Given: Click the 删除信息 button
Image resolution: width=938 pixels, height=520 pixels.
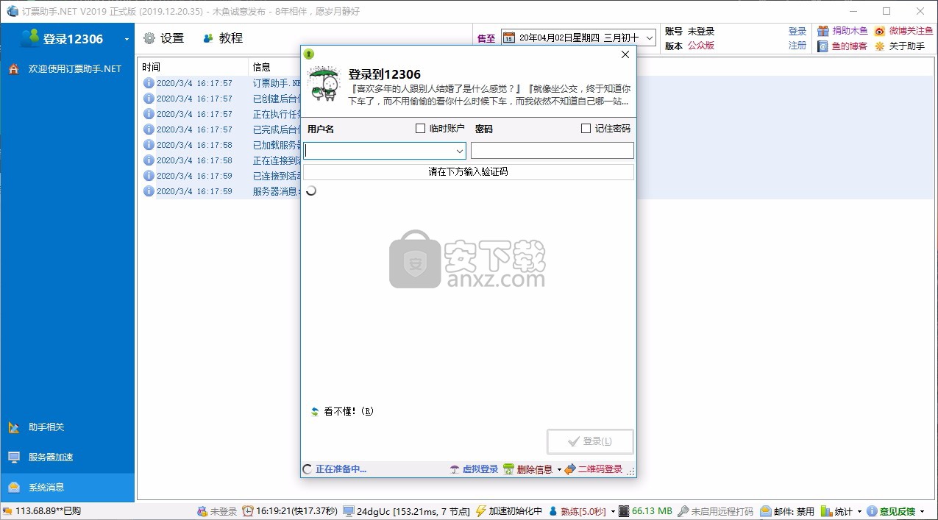Looking at the screenshot, I should (x=528, y=469).
